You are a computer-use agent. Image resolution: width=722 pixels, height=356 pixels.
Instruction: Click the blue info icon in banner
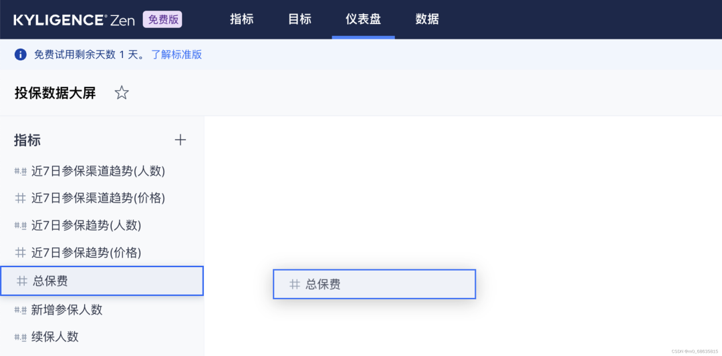[21, 55]
